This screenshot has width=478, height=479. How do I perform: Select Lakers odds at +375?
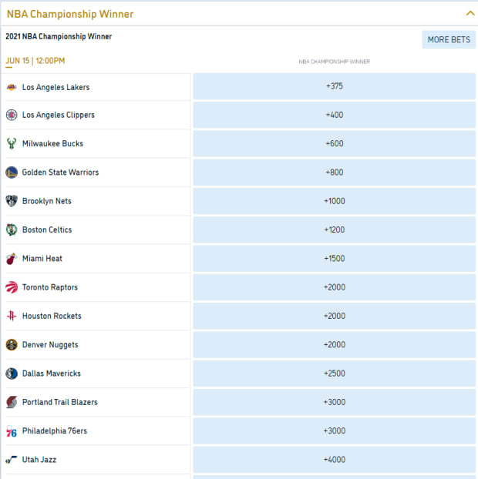[x=334, y=86]
